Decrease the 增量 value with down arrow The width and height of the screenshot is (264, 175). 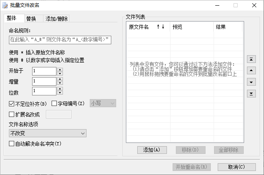coord(60,83)
